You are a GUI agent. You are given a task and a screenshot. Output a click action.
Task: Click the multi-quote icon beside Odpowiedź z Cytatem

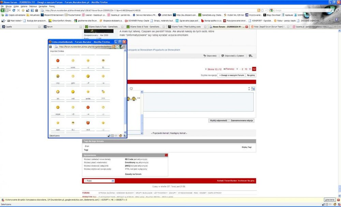click(250, 56)
